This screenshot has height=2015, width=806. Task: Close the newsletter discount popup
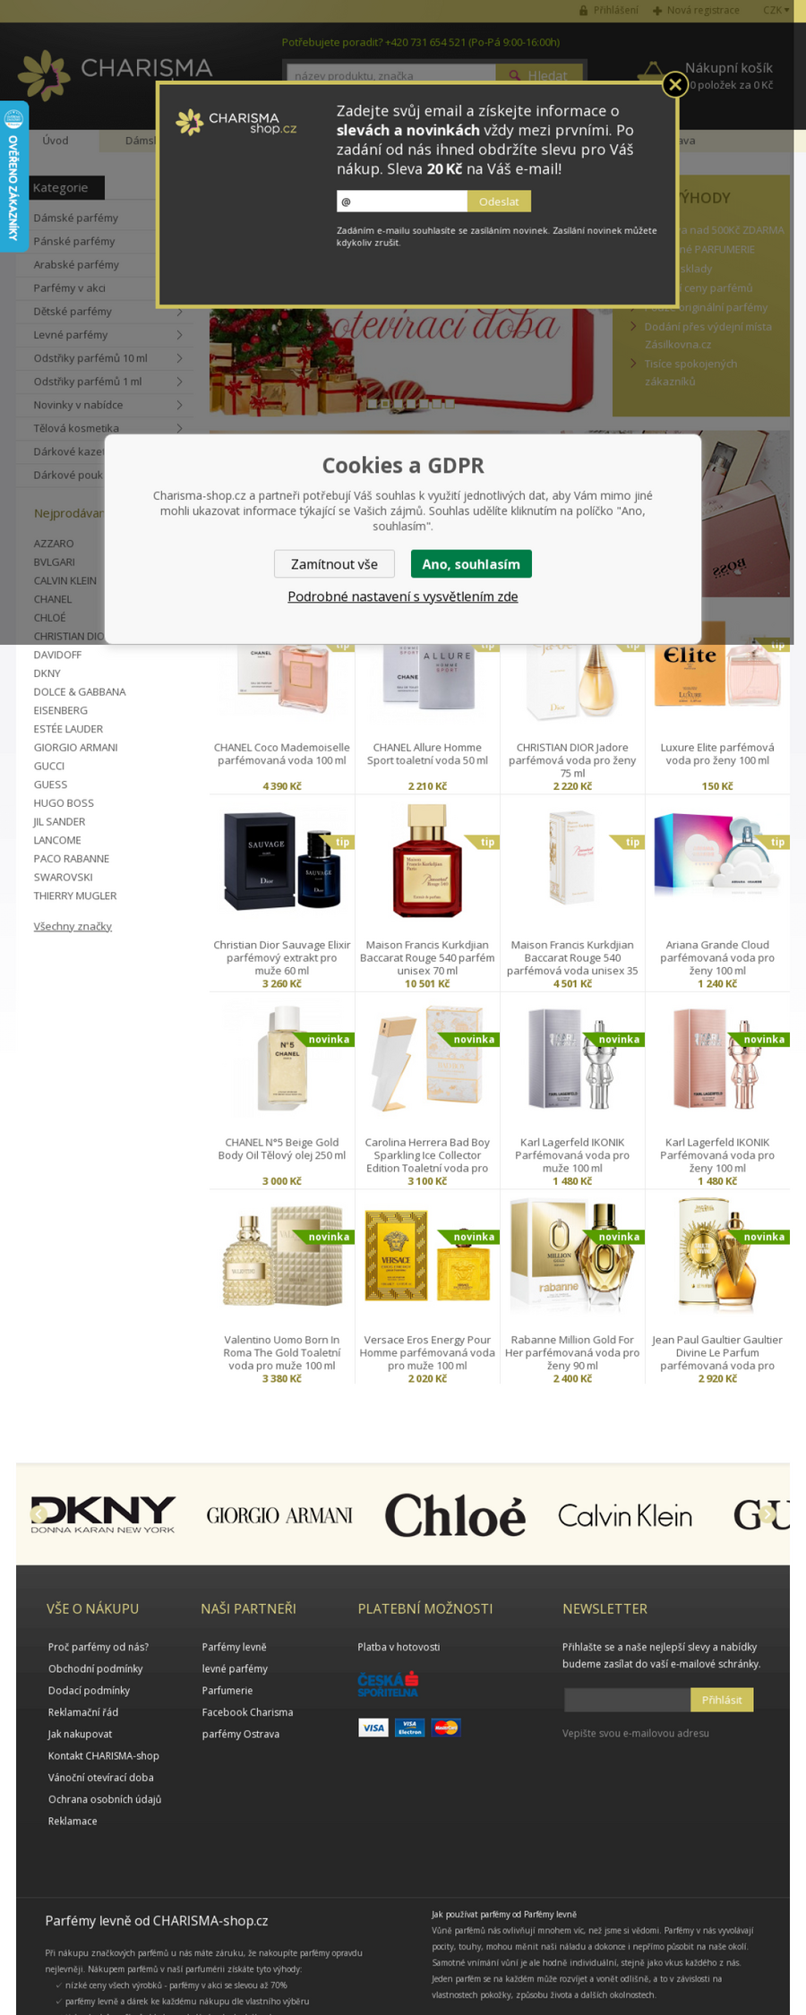tap(675, 84)
